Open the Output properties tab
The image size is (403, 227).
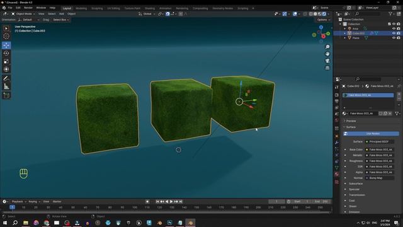point(337,102)
